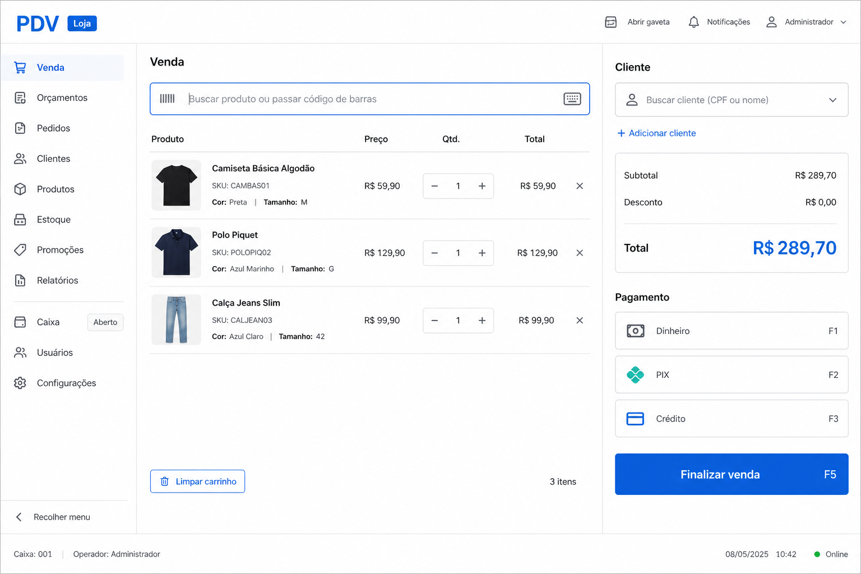Increase Polo Piquet quantity
Screen dimensions: 861x574
click(x=482, y=253)
